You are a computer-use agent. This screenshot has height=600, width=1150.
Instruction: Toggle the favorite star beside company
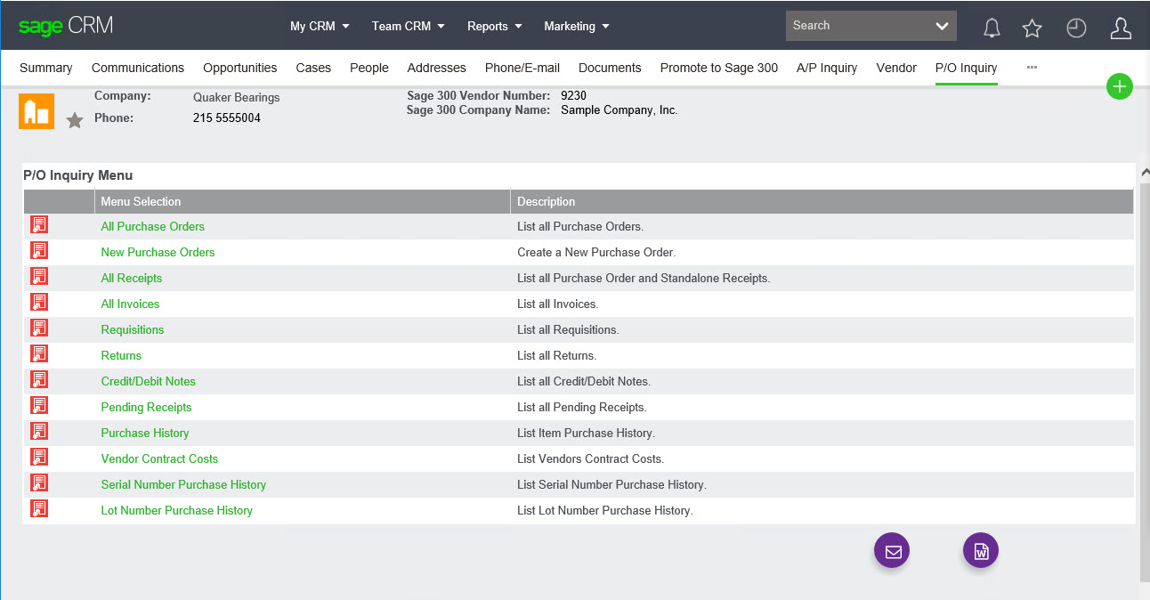(x=75, y=120)
